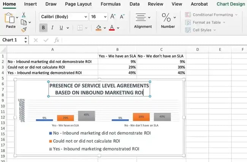
Task: Increase font size with the large A
Action: [113, 16]
